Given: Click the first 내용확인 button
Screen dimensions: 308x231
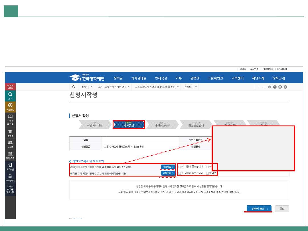Looking at the screenshot, I should tap(168, 167).
